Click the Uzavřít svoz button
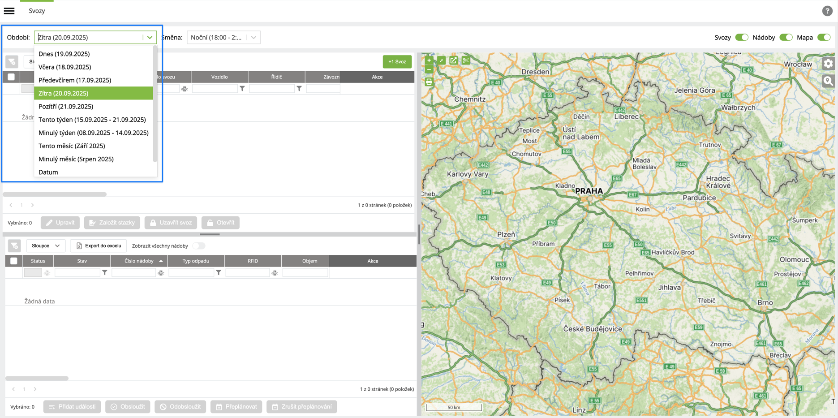The height and width of the screenshot is (418, 838). coord(171,223)
